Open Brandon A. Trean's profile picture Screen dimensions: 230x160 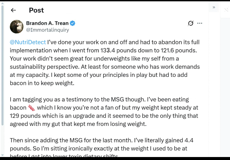[17, 27]
